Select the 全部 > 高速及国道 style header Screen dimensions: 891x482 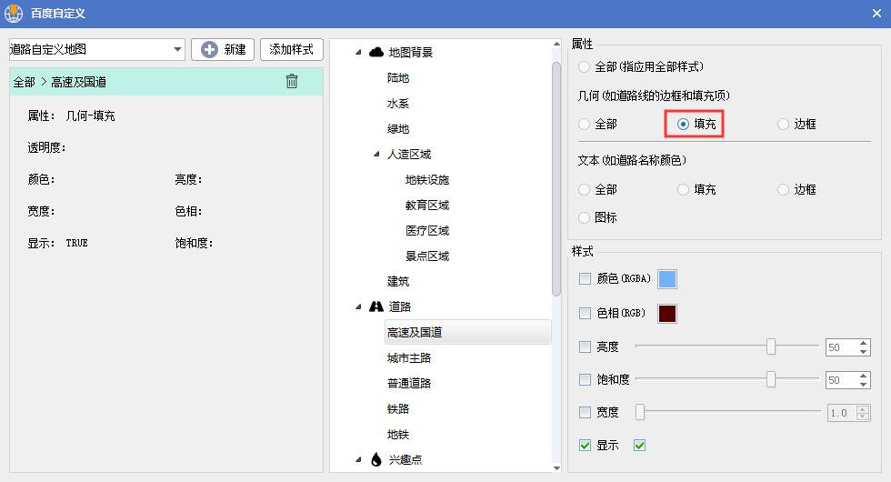click(165, 82)
